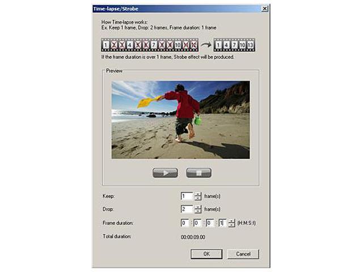Increase the Drop frames value
Viewport: 363px width, 272px height.
[198, 207]
